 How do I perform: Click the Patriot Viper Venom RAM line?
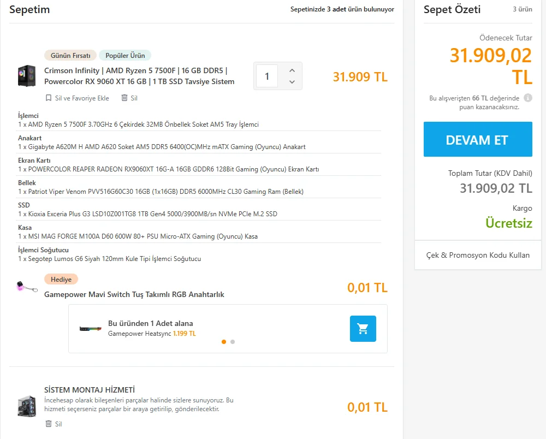[161, 192]
